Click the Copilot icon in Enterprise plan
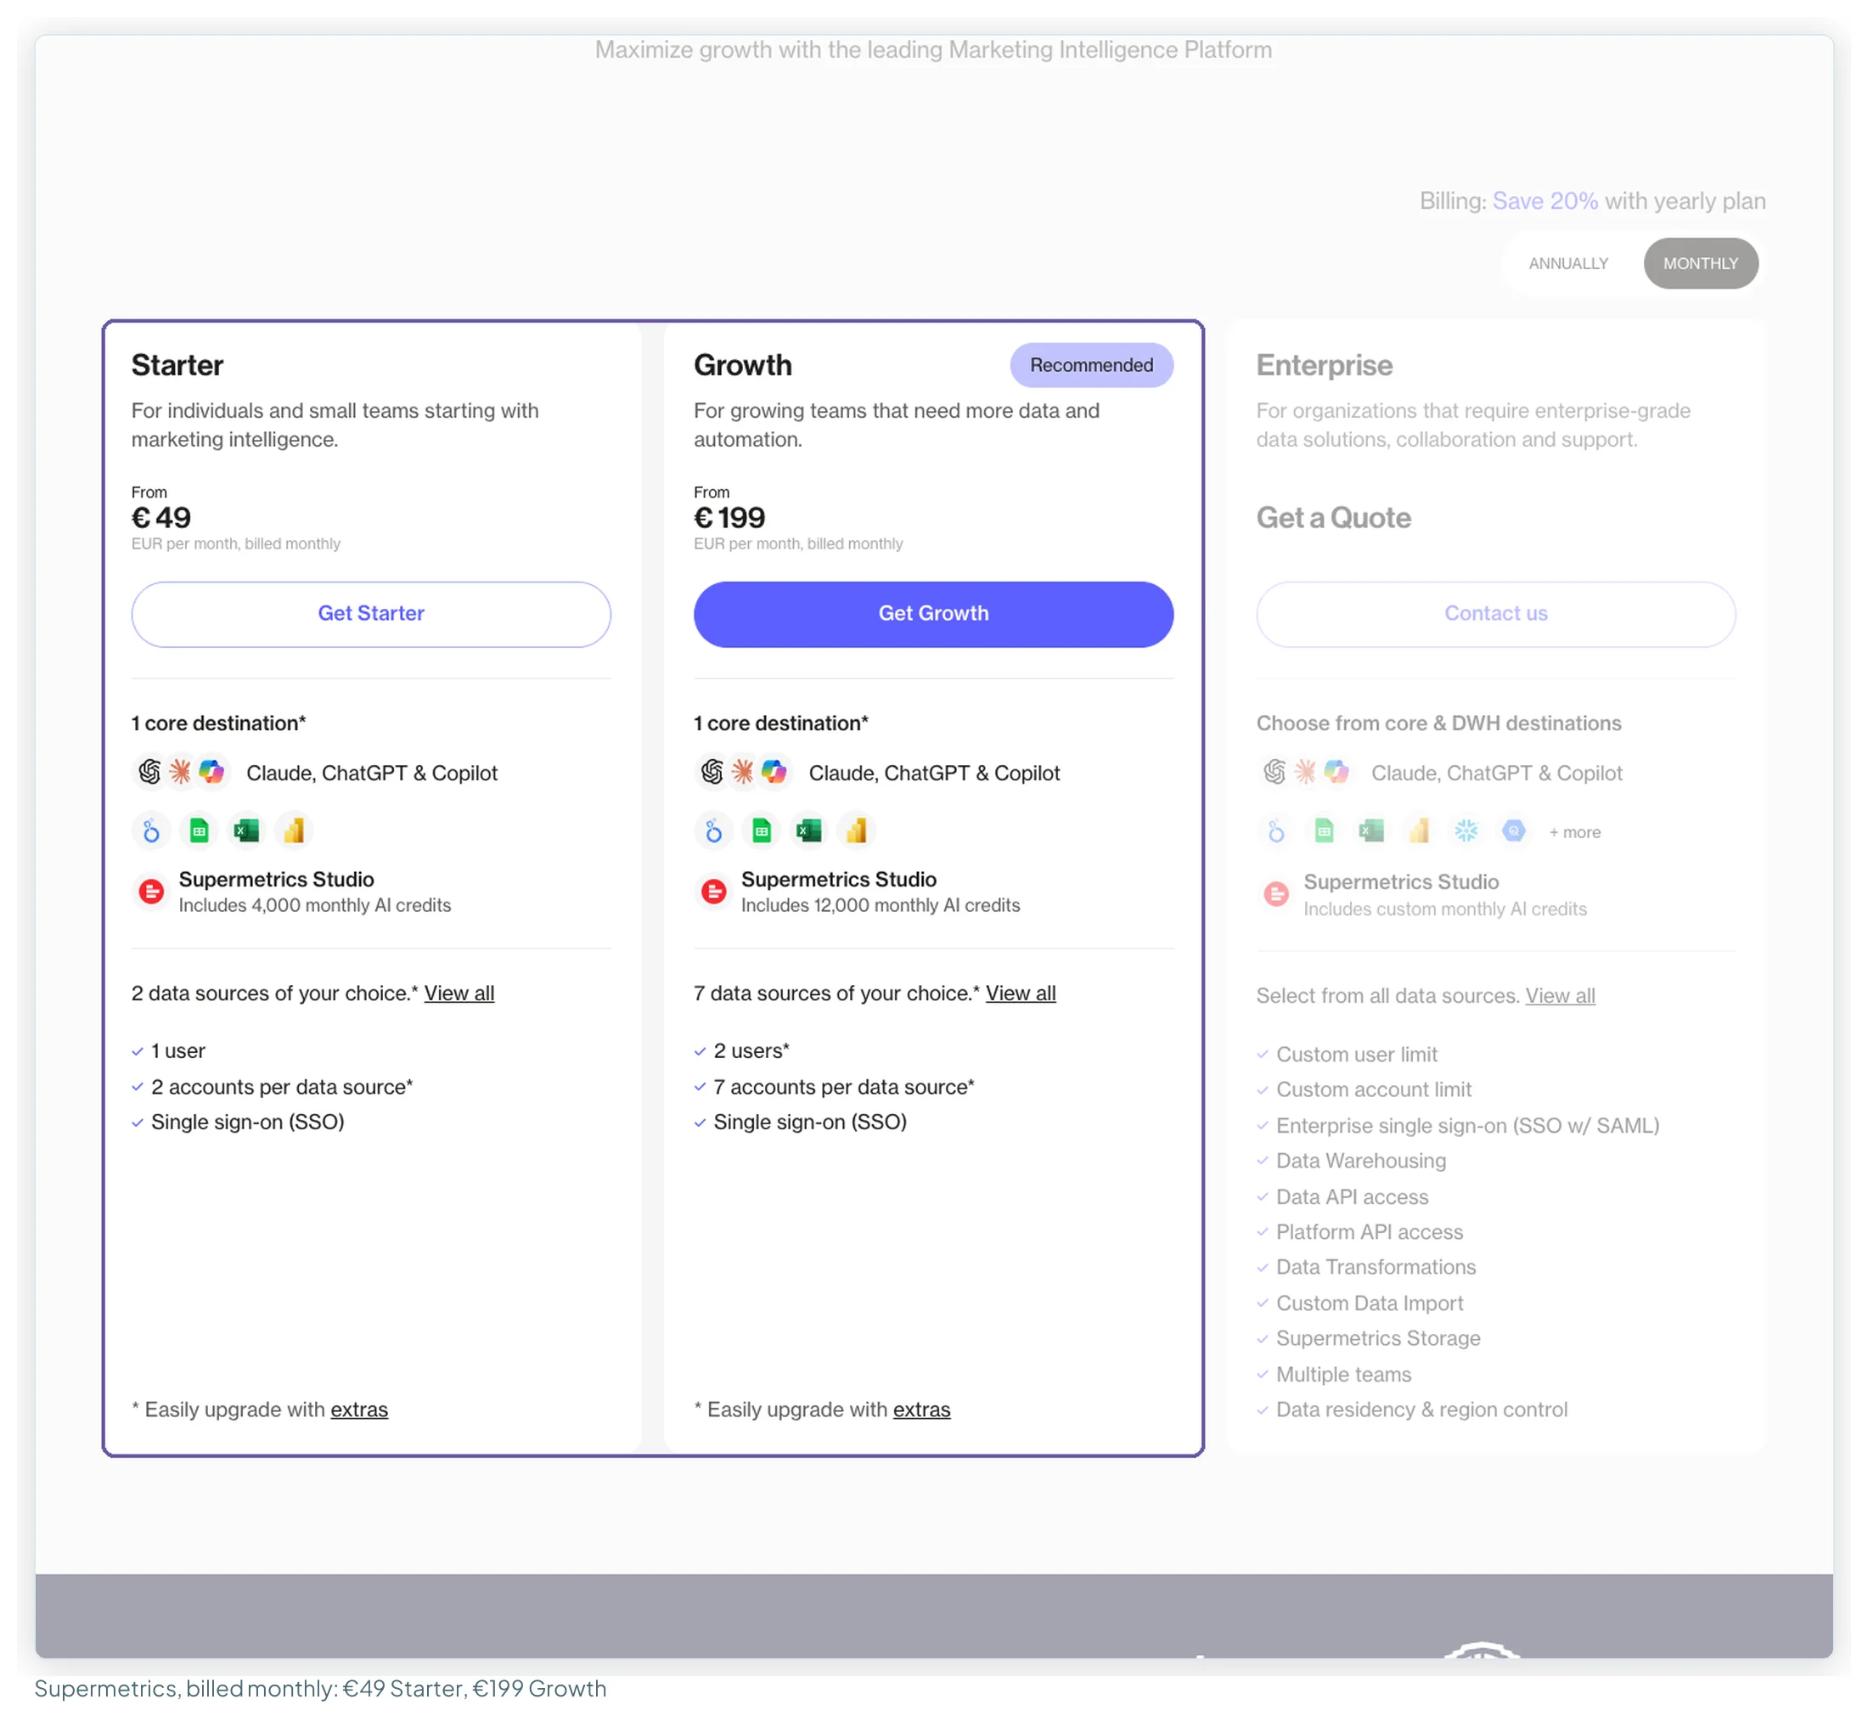The width and height of the screenshot is (1868, 1722). click(x=1337, y=772)
